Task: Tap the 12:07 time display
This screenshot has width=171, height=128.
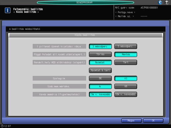Action: (x=8, y=126)
